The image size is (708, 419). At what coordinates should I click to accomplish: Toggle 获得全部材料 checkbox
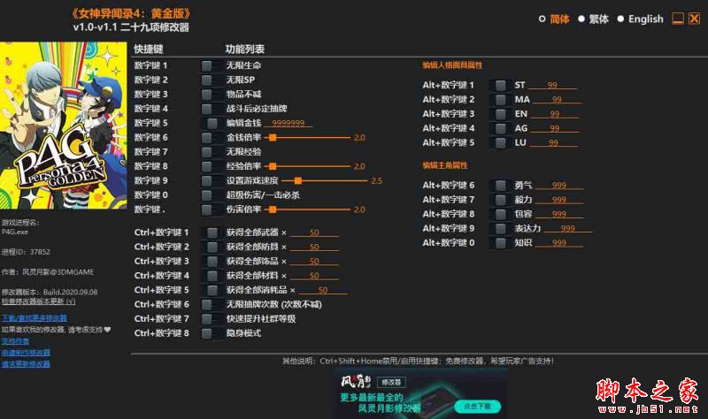click(212, 276)
